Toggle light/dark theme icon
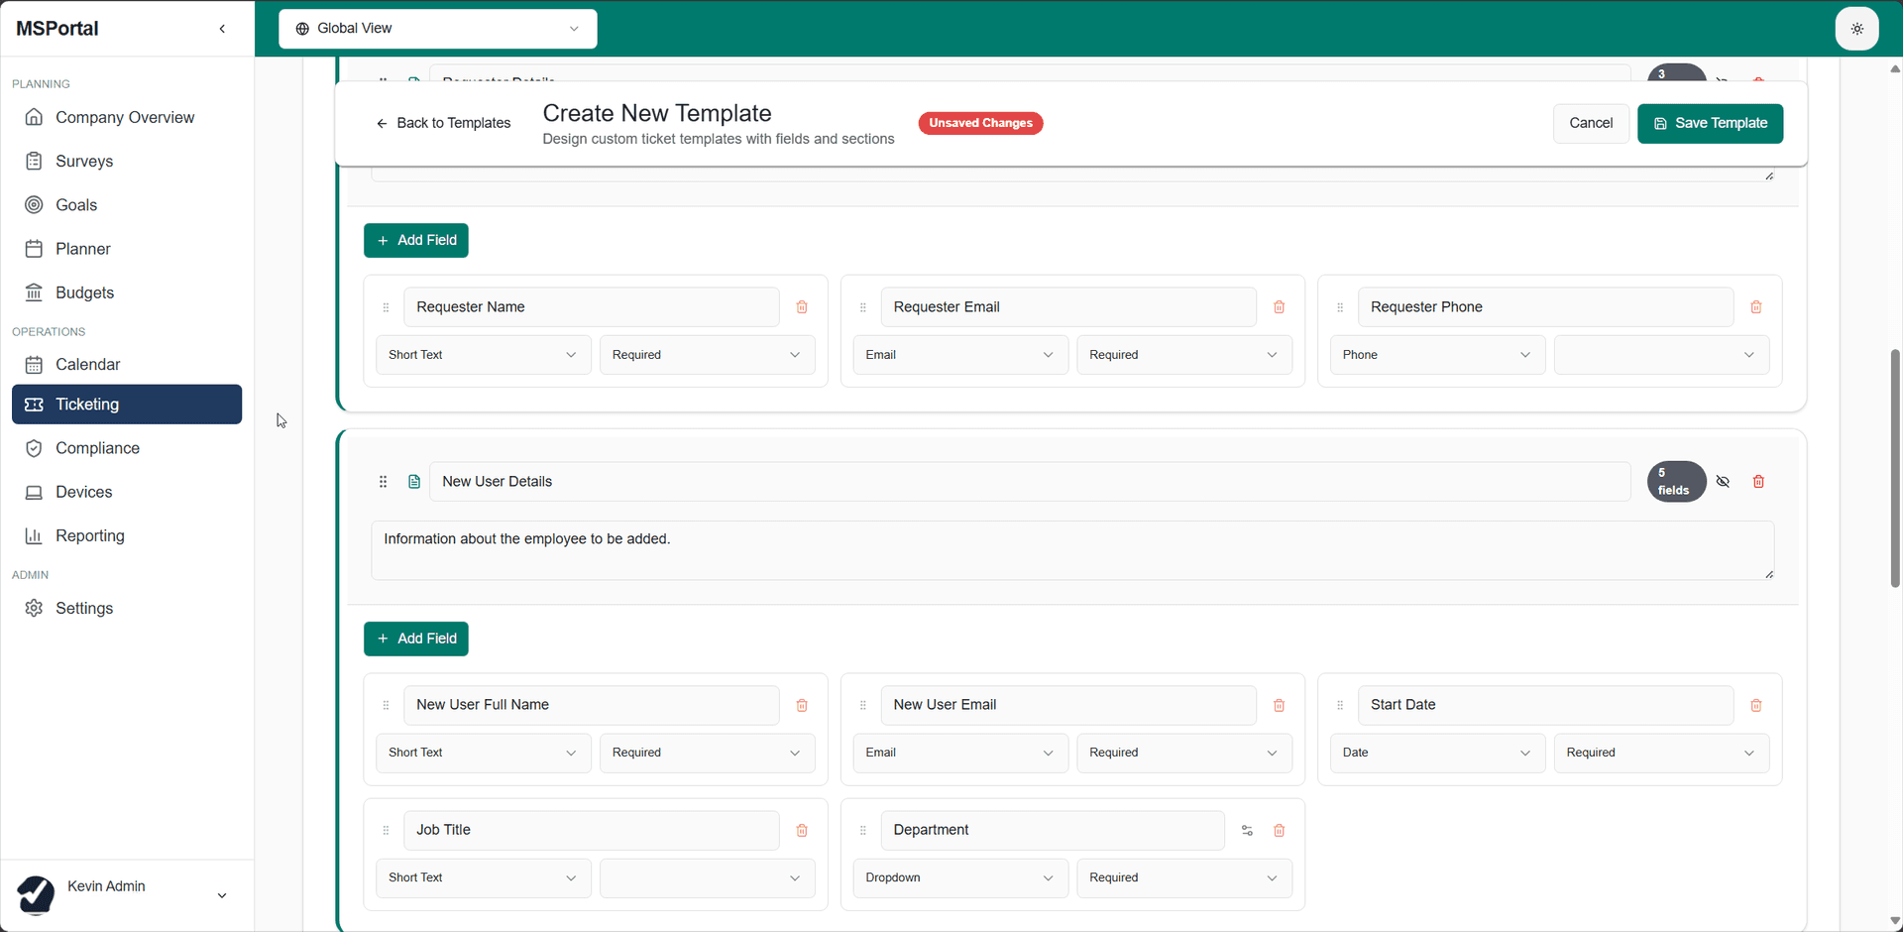The image size is (1903, 932). pos(1856,29)
